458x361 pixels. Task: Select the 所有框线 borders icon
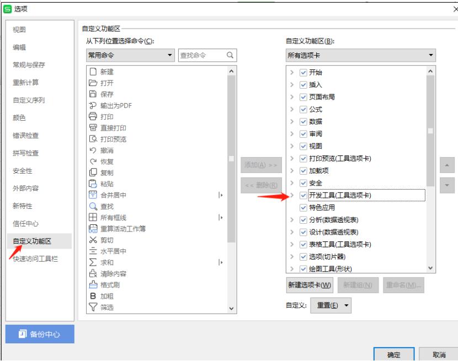[x=93, y=217]
